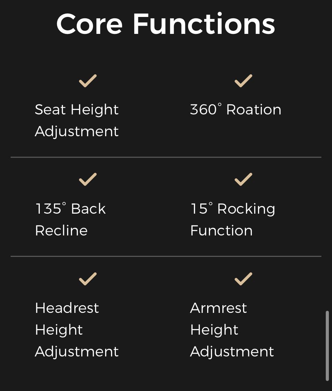Click the checkmark above 360° Roation
Screen dimensions: 332x391
(243, 81)
